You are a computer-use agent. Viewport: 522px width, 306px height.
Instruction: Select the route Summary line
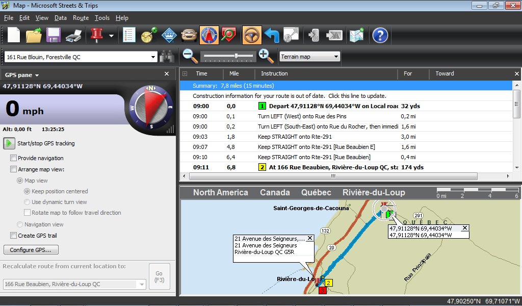(346, 86)
